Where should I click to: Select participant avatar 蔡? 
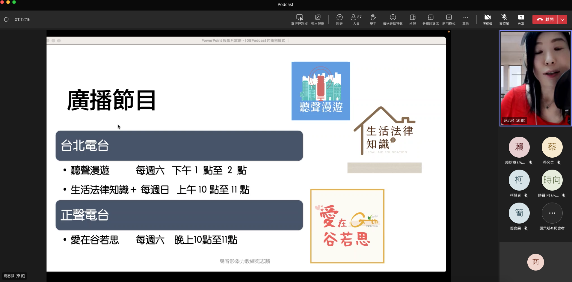coord(552,147)
